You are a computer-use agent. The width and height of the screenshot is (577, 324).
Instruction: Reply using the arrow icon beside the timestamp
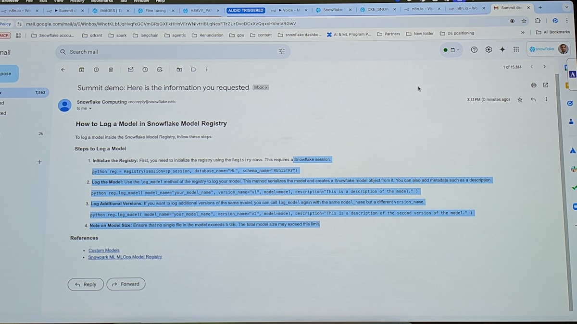tap(533, 99)
